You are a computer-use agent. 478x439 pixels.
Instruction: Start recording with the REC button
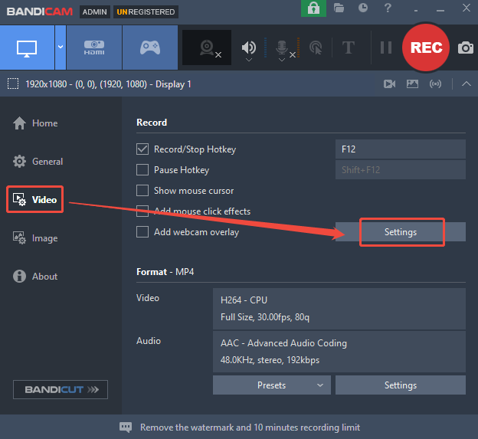click(426, 48)
